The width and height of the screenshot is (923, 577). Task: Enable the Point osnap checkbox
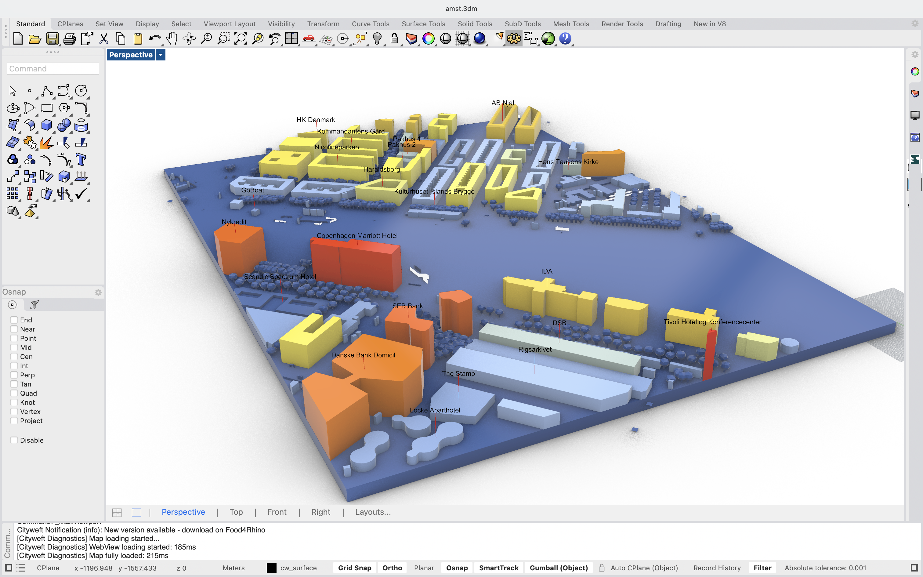coord(14,338)
